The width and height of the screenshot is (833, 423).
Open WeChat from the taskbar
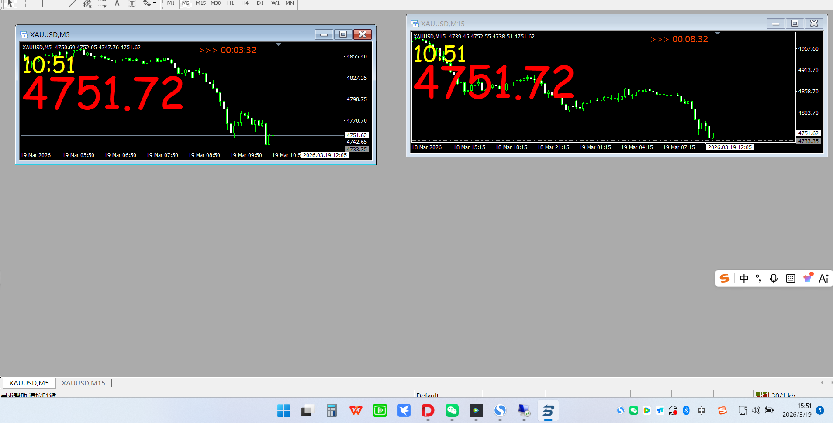(452, 410)
